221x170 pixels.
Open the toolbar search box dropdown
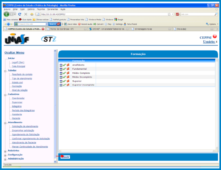(47, 24)
